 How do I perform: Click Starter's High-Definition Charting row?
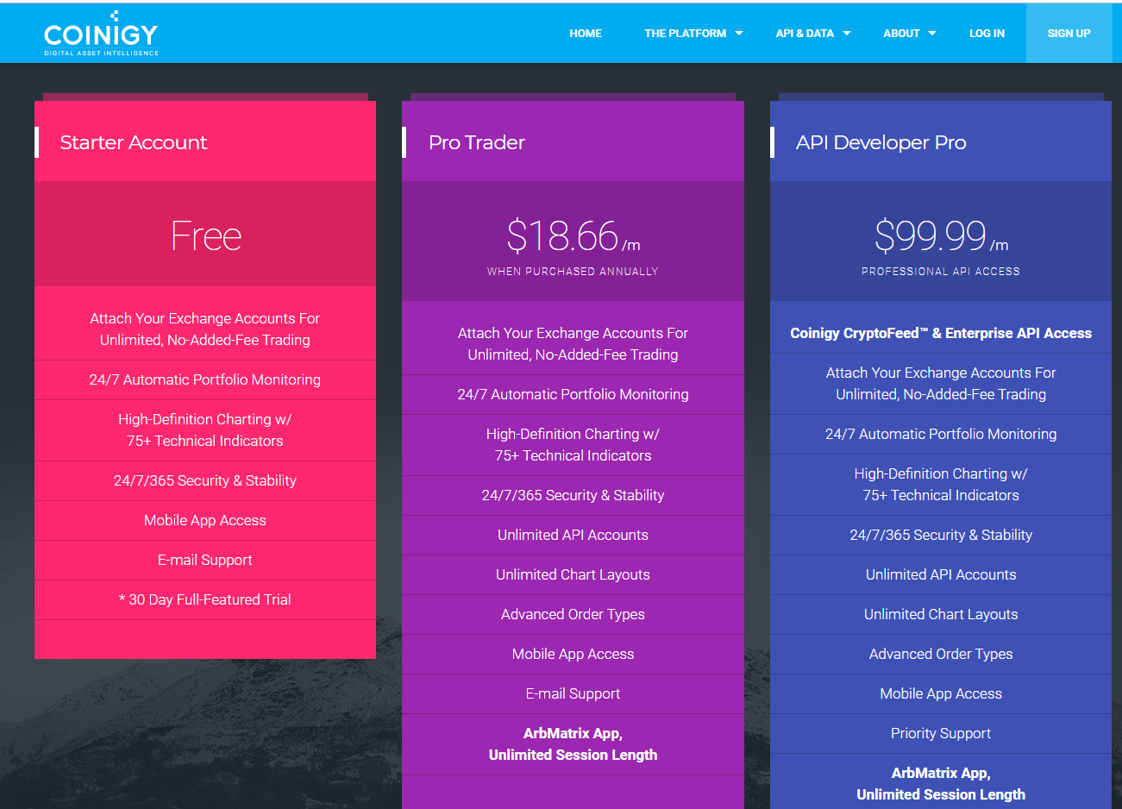[x=205, y=430]
